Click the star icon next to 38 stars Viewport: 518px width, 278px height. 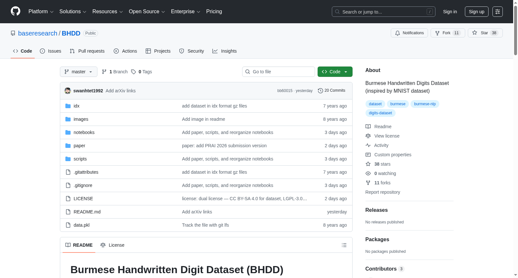point(368,164)
